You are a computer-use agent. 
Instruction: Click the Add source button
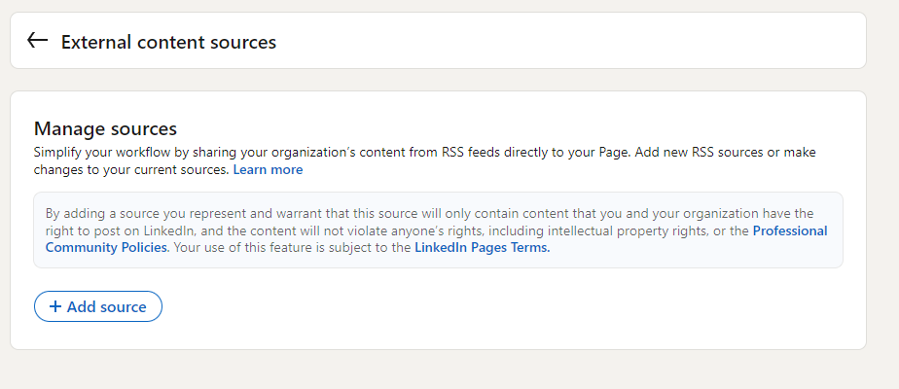coord(98,306)
